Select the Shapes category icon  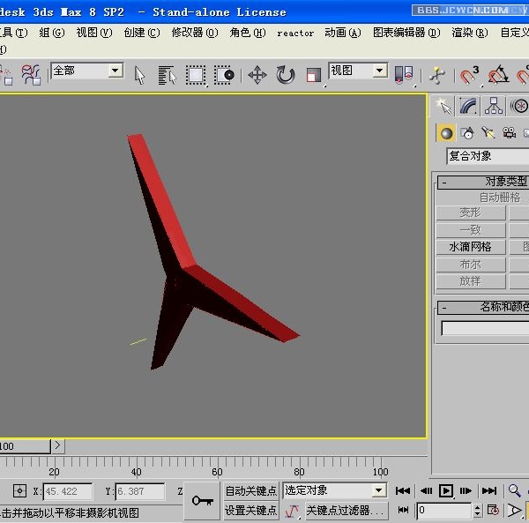point(467,133)
